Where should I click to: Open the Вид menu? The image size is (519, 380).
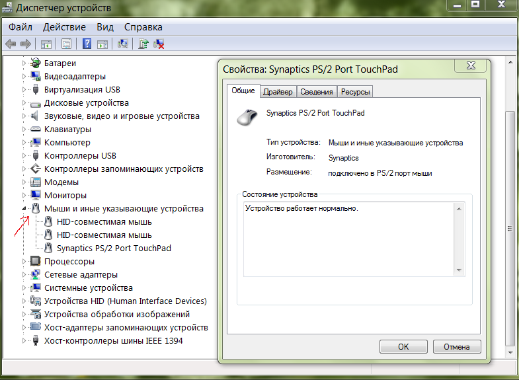[x=105, y=27]
